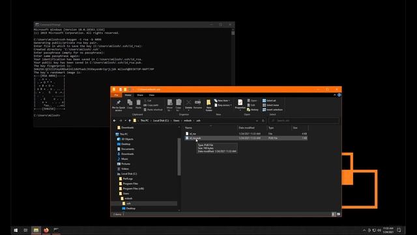417x235 pixels.
Task: Open Explorer help via the question-mark icon
Action: (339, 95)
